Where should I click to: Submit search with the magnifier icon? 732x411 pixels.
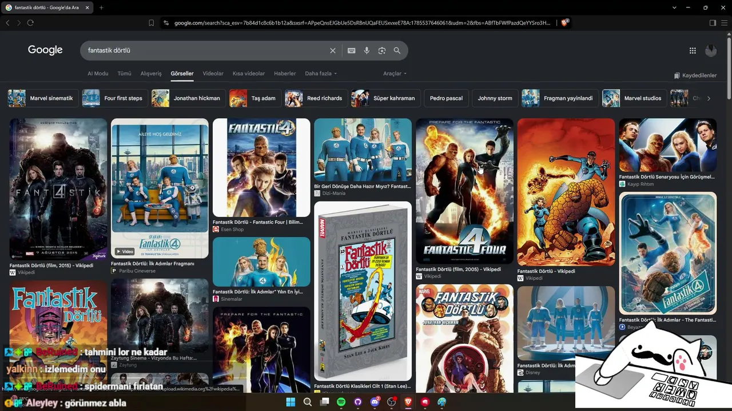[x=397, y=50]
